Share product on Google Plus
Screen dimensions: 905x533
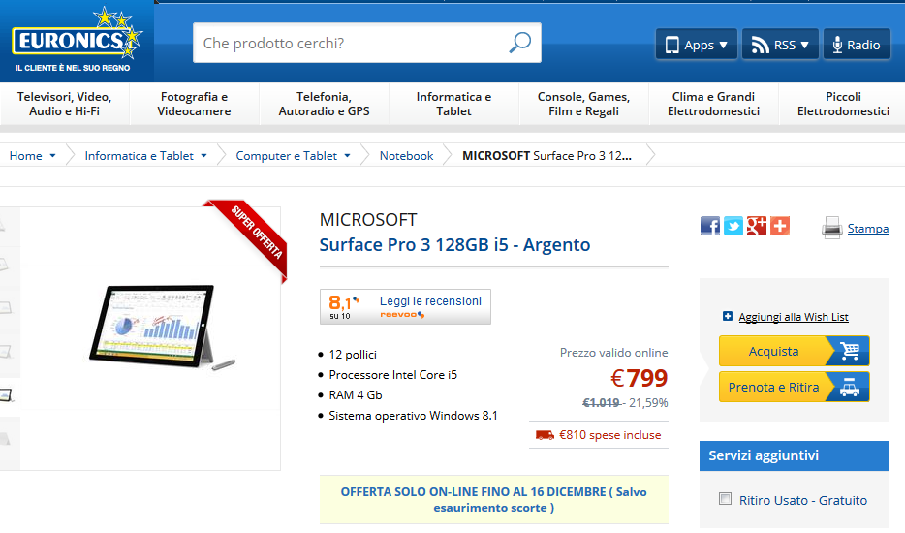(756, 226)
